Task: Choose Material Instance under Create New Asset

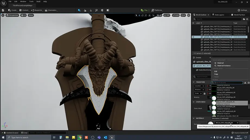Action: [224, 66]
